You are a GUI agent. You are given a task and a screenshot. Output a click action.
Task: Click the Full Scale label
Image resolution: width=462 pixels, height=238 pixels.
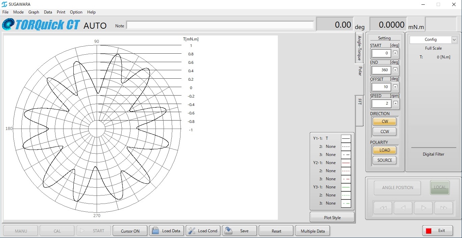point(433,48)
